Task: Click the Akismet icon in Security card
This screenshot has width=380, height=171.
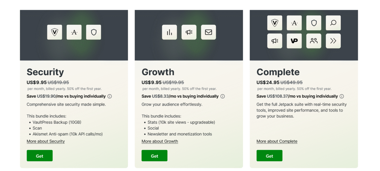Action: [74, 32]
